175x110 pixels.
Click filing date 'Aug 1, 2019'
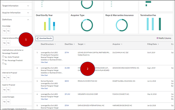click(x=151, y=68)
